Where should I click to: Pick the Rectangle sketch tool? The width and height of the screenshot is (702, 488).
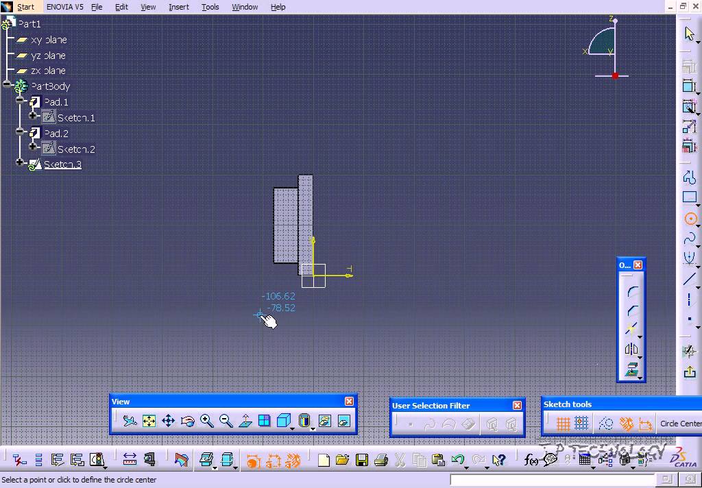pos(690,197)
